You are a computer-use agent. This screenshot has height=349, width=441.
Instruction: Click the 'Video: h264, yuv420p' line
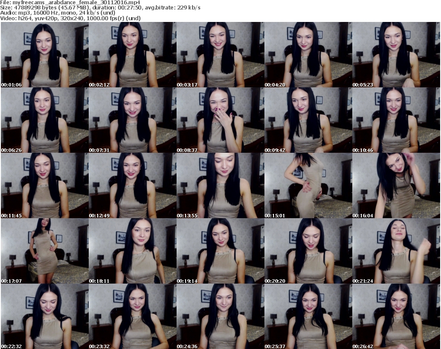(70, 18)
